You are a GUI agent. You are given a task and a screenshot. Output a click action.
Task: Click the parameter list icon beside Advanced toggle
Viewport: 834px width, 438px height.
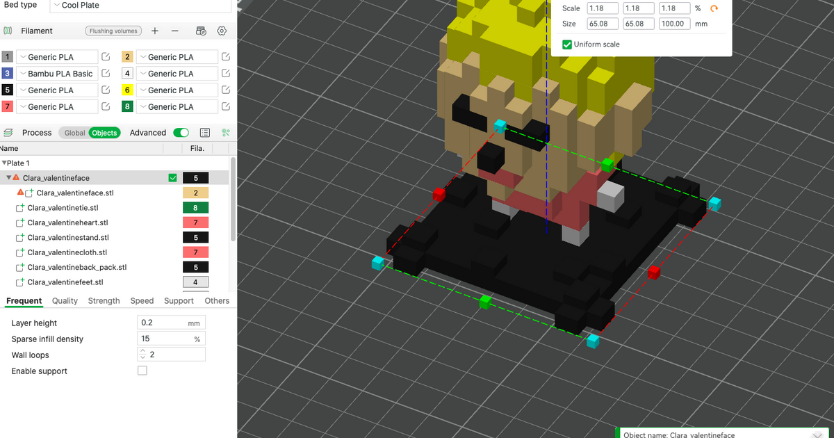205,133
